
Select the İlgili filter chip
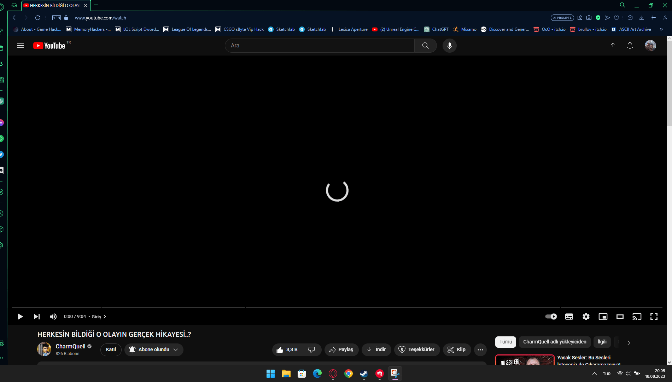click(602, 342)
